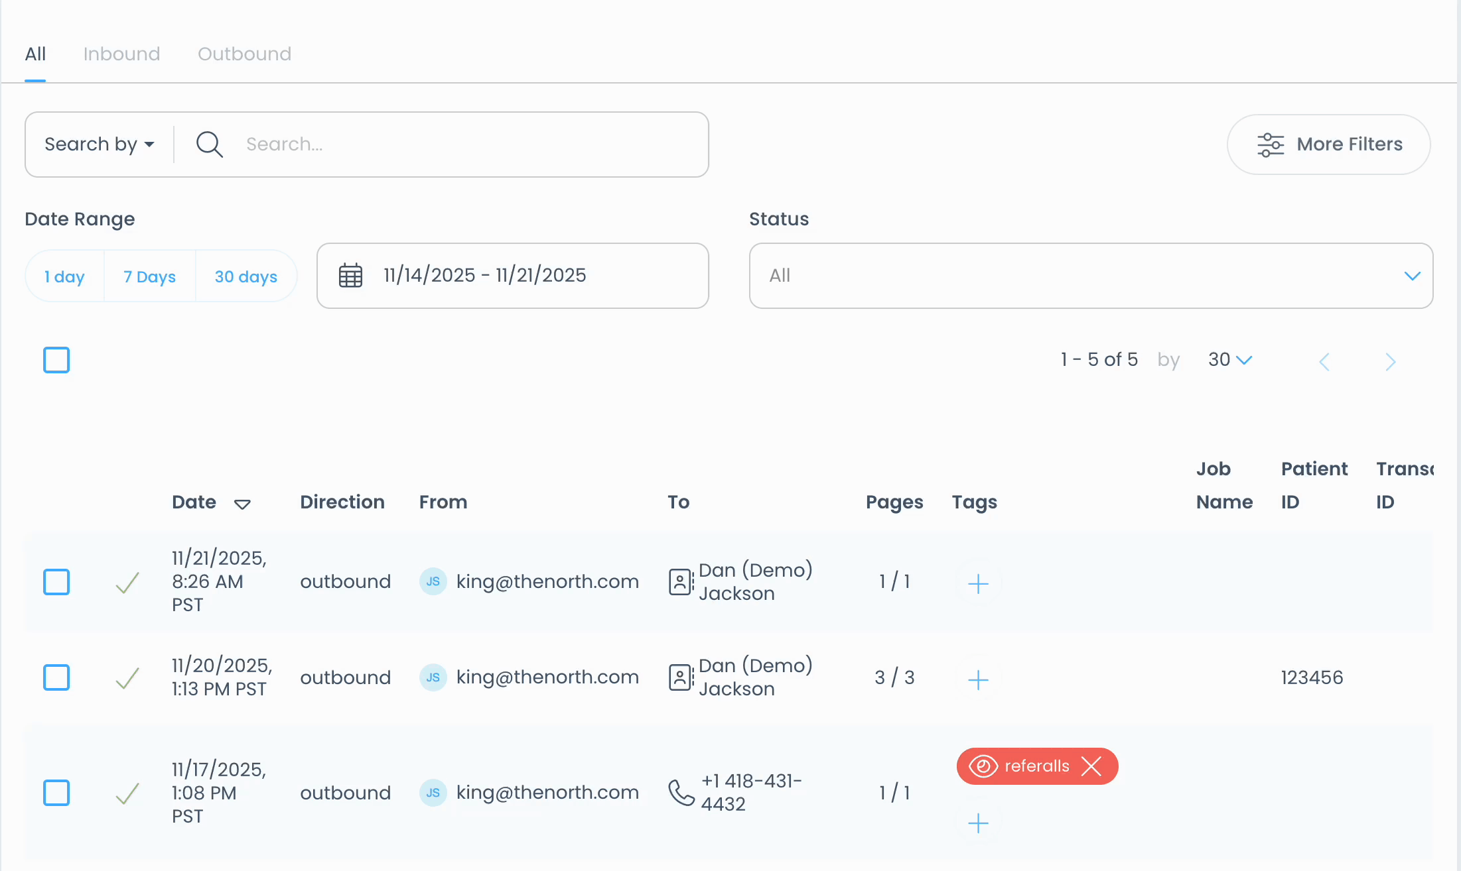This screenshot has height=871, width=1461.
Task: Add tag to 11/21/2025 fax row
Action: click(978, 583)
